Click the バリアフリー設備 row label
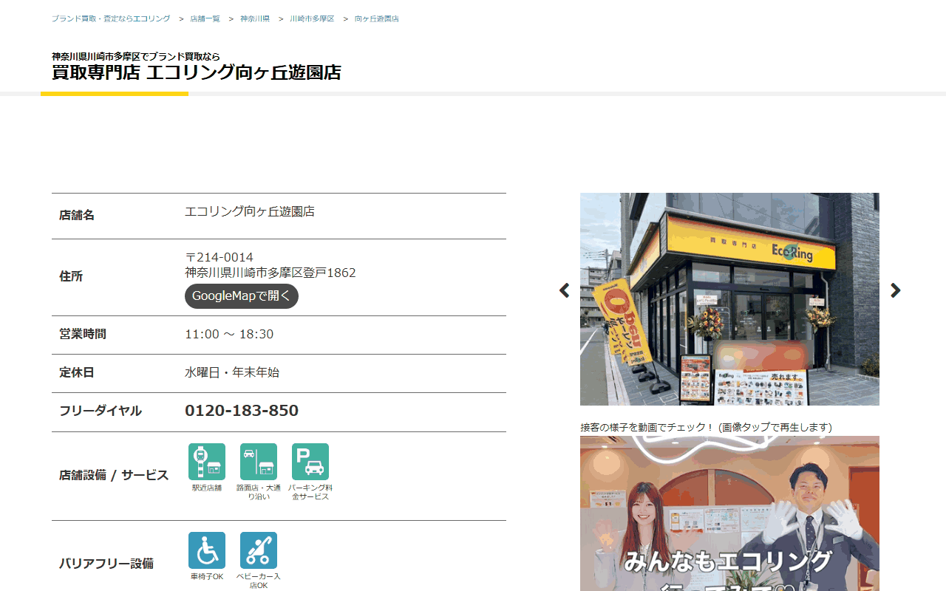 pyautogui.click(x=106, y=564)
